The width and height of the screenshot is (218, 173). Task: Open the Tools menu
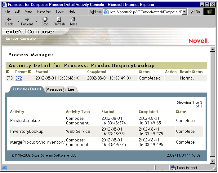[60, 11]
